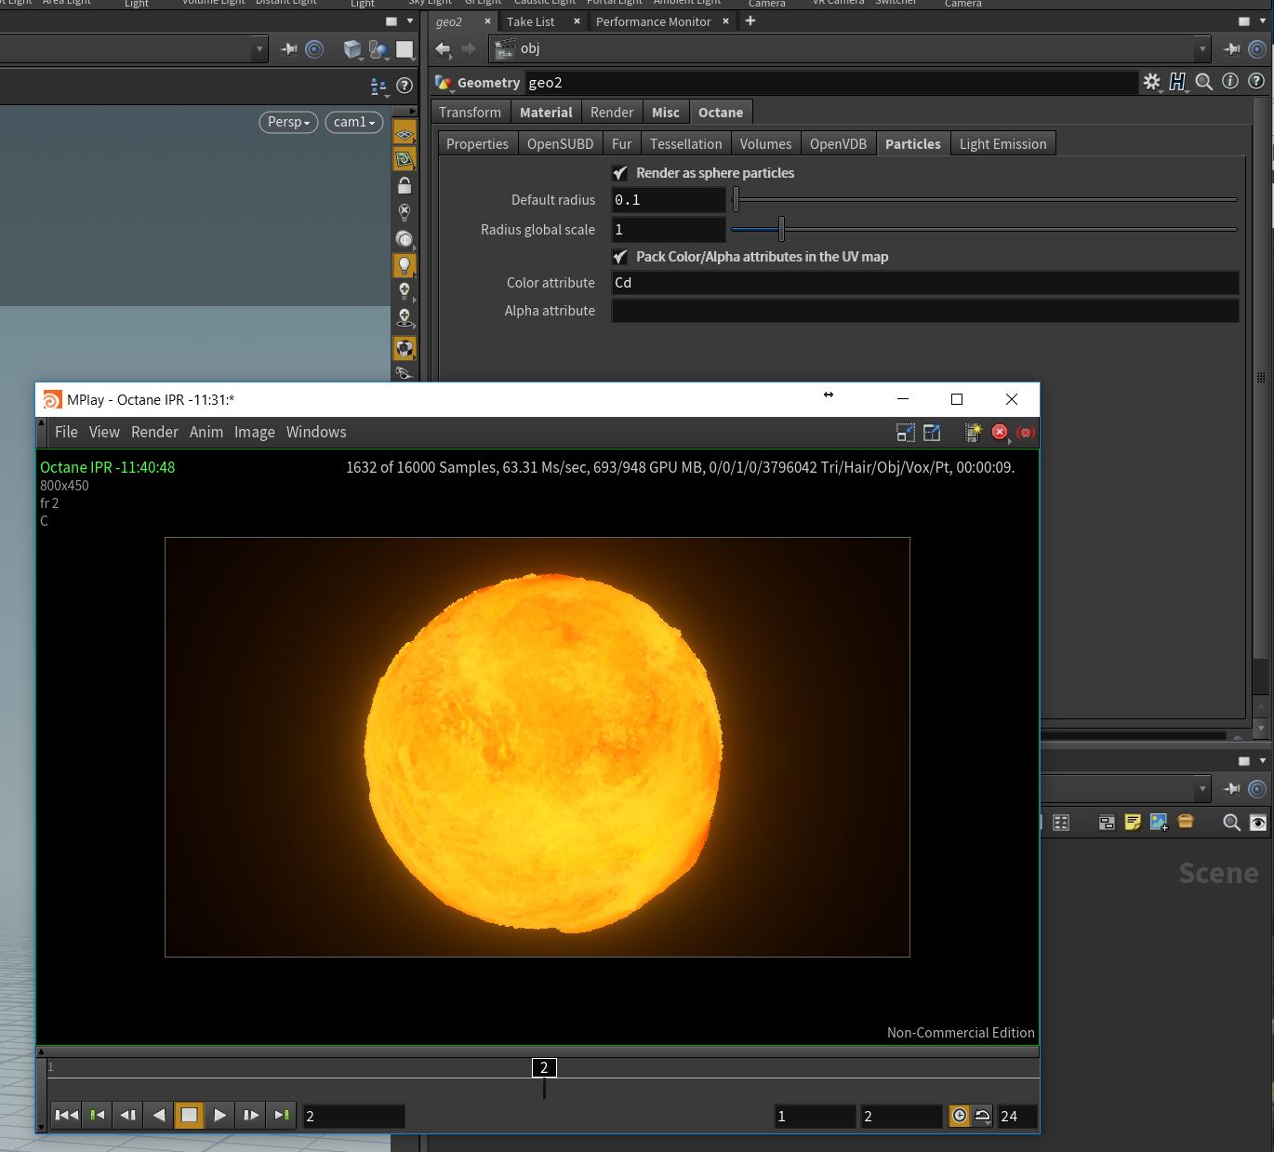Open the Persp viewport dropdown

click(288, 122)
